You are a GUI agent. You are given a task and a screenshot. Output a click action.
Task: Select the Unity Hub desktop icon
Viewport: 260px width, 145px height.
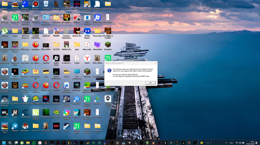(x=36, y=19)
